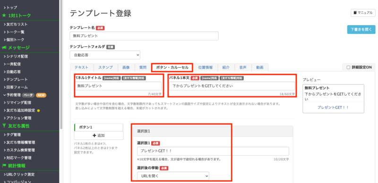The height and width of the screenshot is (183, 378).
Task: Click the megaphone icon beside メッセージ
Action: coord(4,47)
